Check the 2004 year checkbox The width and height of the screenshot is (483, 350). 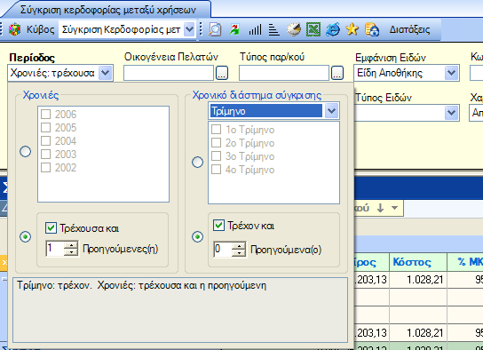pyautogui.click(x=45, y=141)
